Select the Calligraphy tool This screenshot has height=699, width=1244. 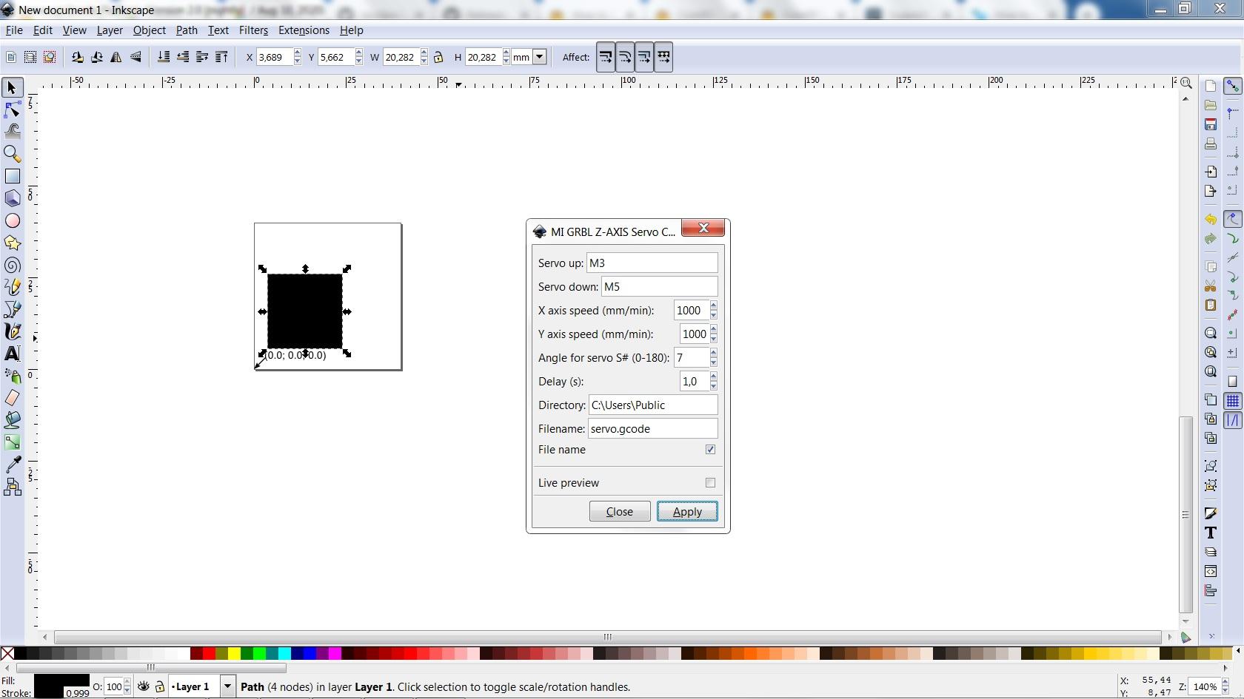(12, 332)
